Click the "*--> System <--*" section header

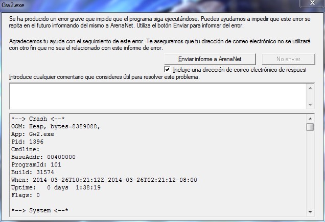pos(40,211)
